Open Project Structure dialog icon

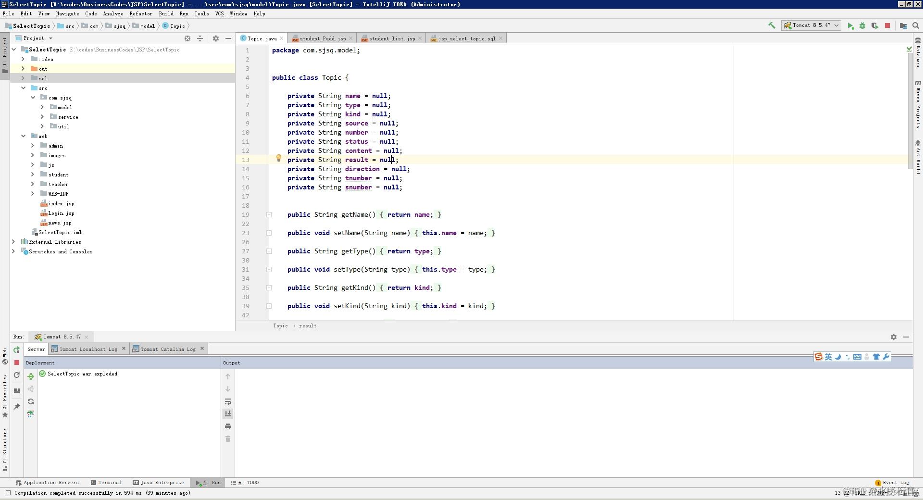click(x=903, y=25)
